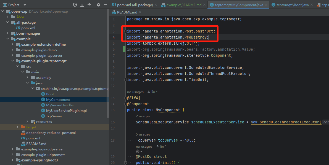Click the Expand All icon in Project toolbar
Image resolution: width=329 pixels, height=165 pixels.
coord(82,5)
